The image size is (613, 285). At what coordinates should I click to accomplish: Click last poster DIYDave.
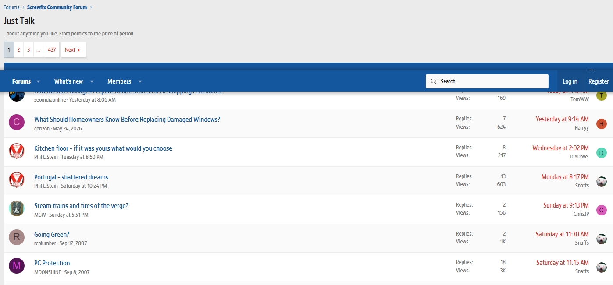[579, 157]
